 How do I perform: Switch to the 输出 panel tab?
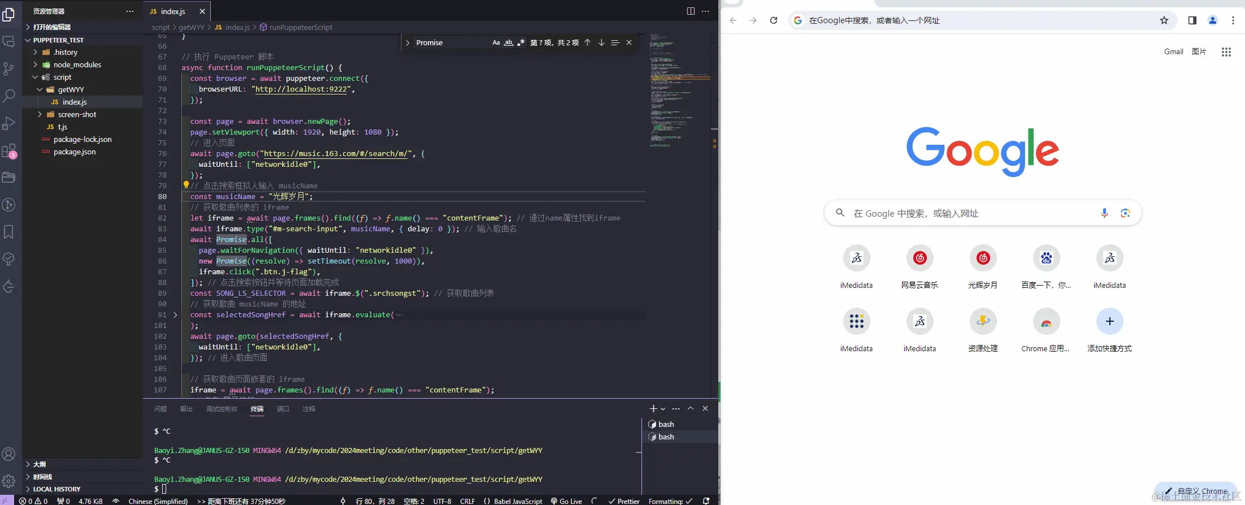(x=186, y=409)
